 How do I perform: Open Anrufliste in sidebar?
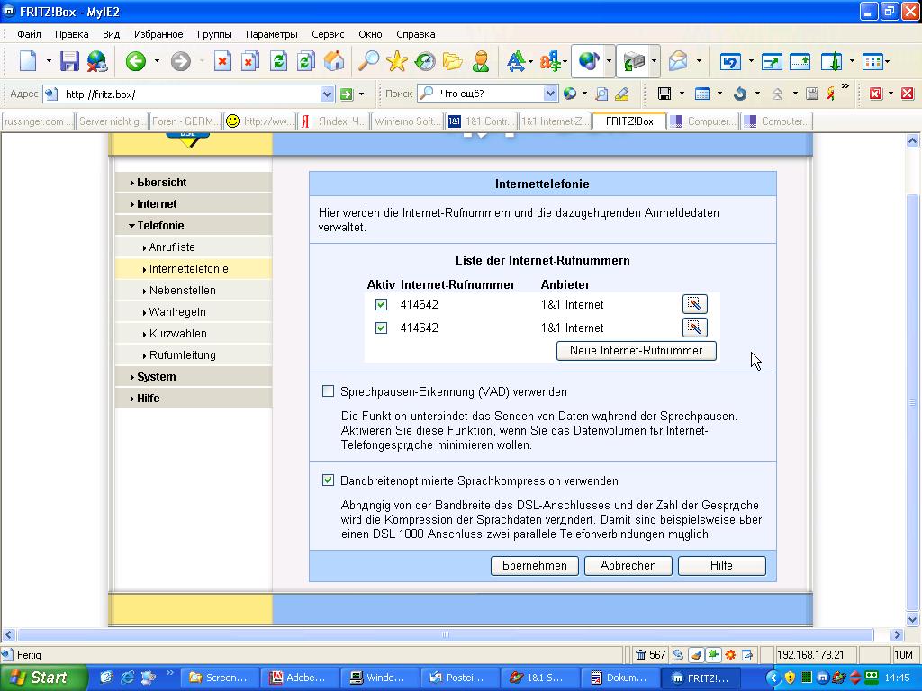point(171,247)
